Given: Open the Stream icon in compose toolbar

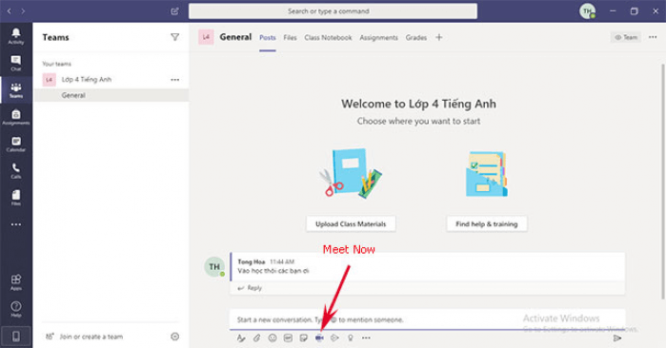Looking at the screenshot, I should pos(334,338).
